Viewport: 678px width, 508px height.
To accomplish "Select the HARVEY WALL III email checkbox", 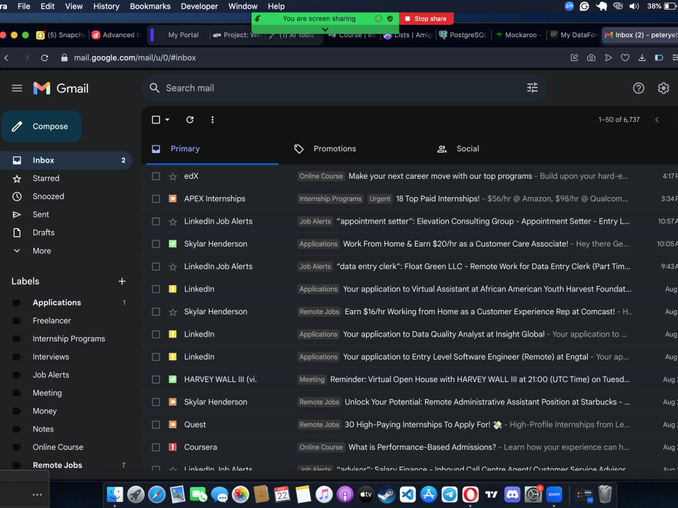I will click(156, 379).
